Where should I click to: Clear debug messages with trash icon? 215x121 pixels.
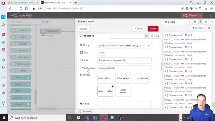pyautogui.click(x=209, y=28)
